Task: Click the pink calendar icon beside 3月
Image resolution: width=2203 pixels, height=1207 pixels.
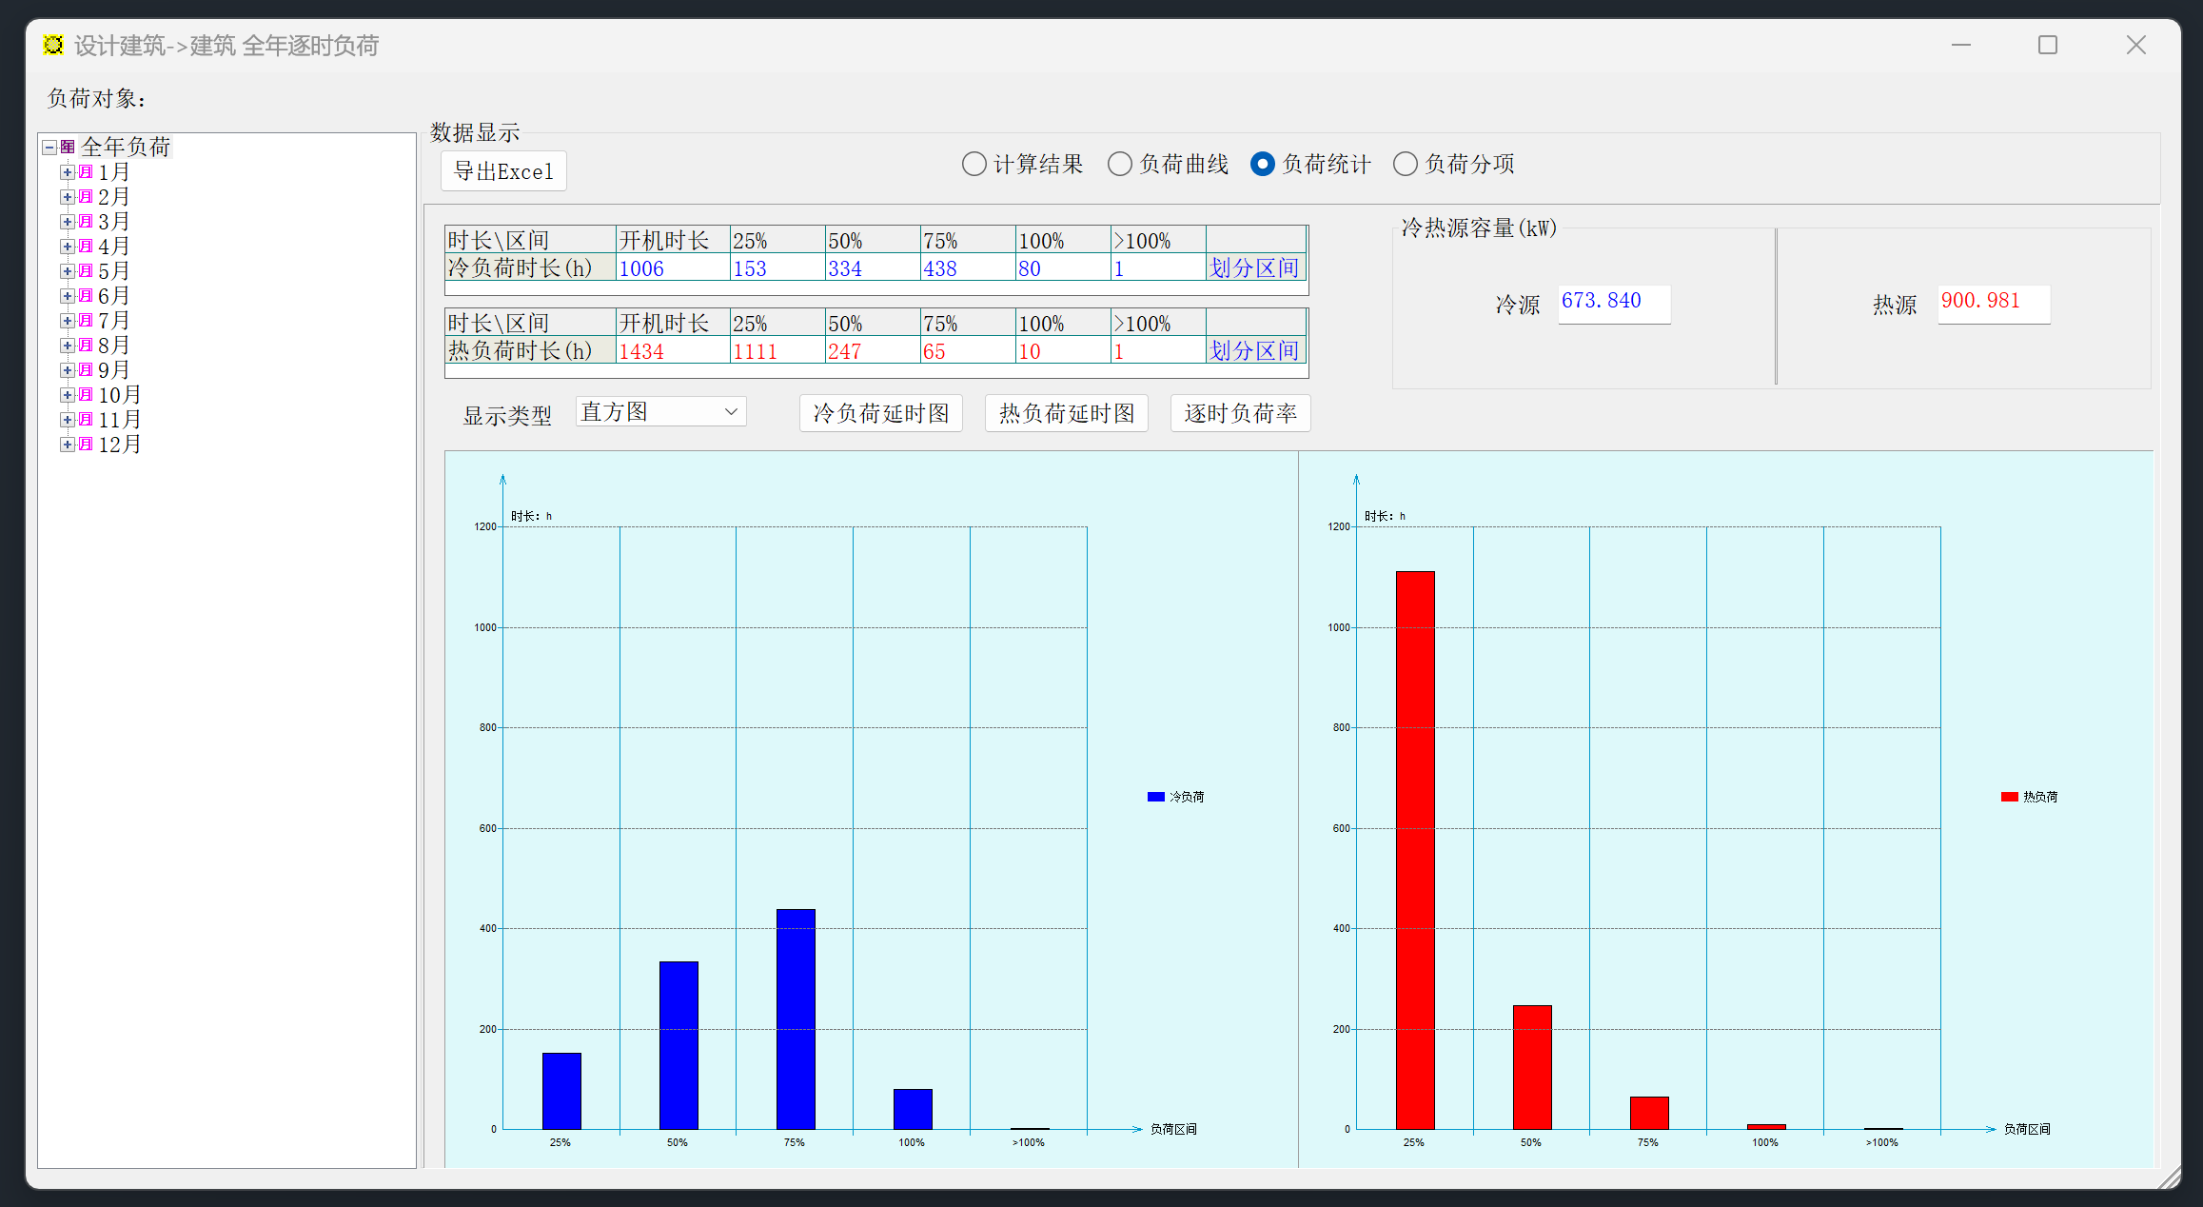Action: (x=86, y=222)
